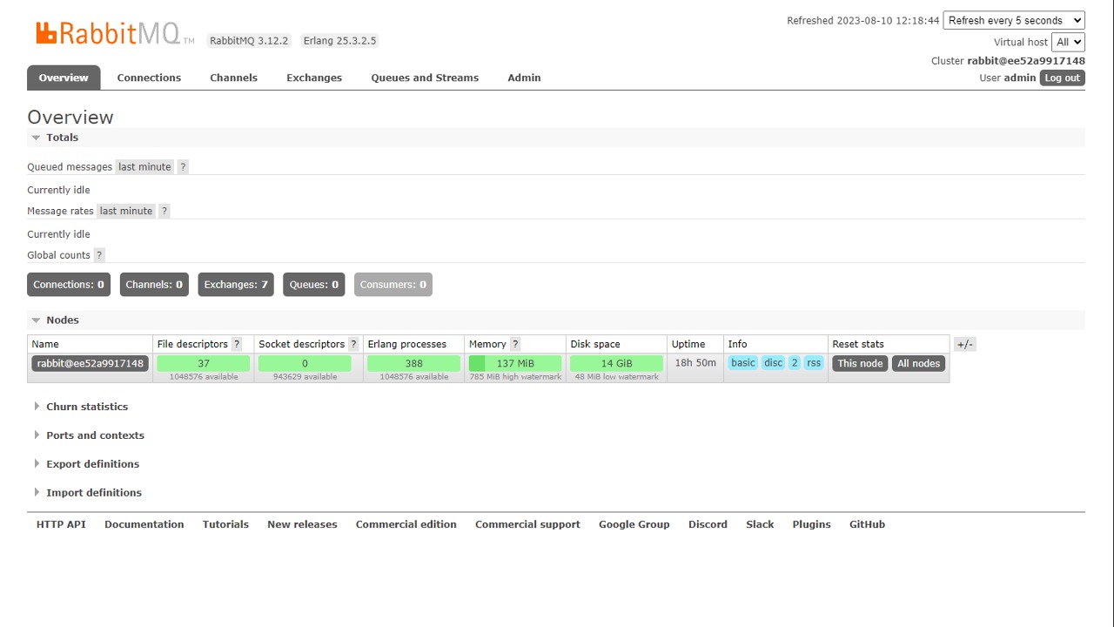Click the Log out button
This screenshot has height=627, width=1114.
(x=1062, y=78)
